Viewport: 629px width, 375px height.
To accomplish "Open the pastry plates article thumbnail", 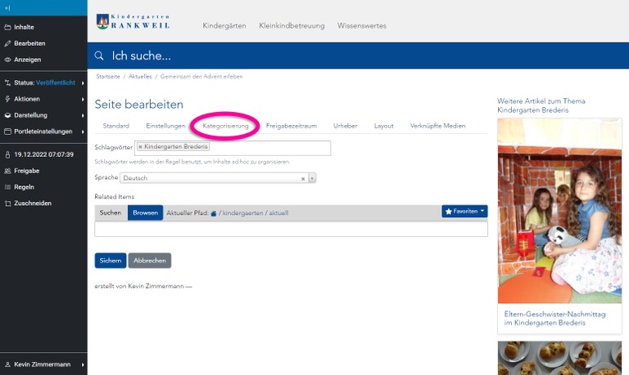I will click(559, 358).
